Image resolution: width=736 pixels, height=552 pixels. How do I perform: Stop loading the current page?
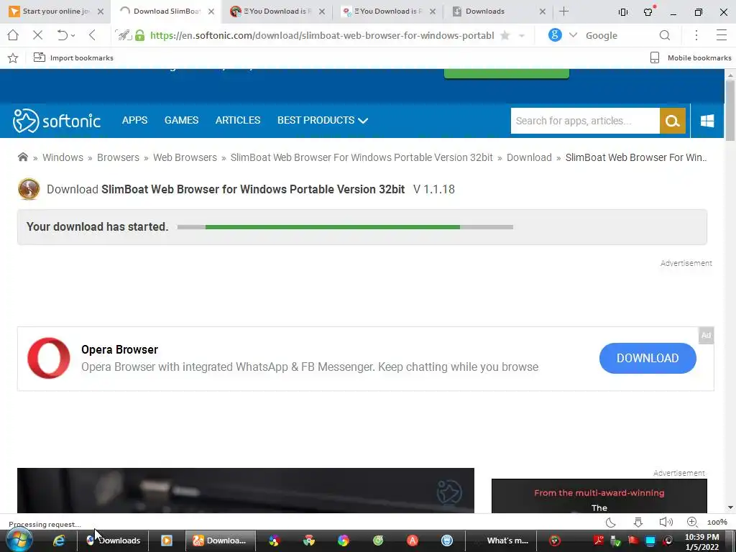click(38, 35)
